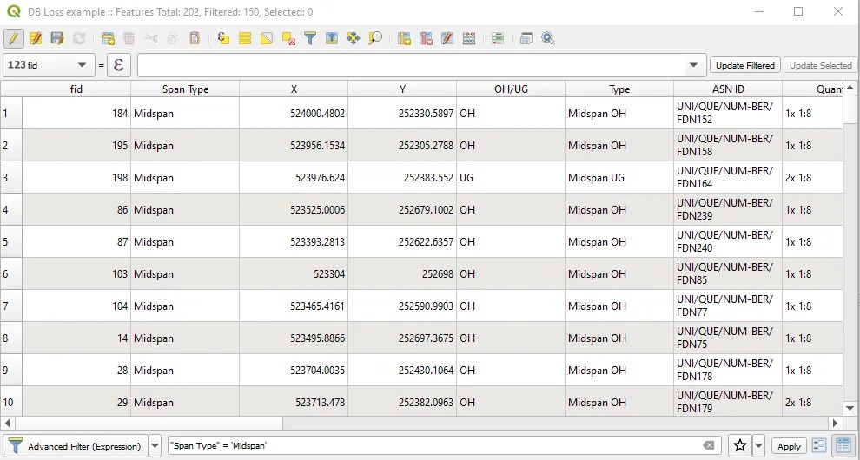The width and height of the screenshot is (860, 460).
Task: Click ASN ID cell ending FDN178
Action: (728, 370)
